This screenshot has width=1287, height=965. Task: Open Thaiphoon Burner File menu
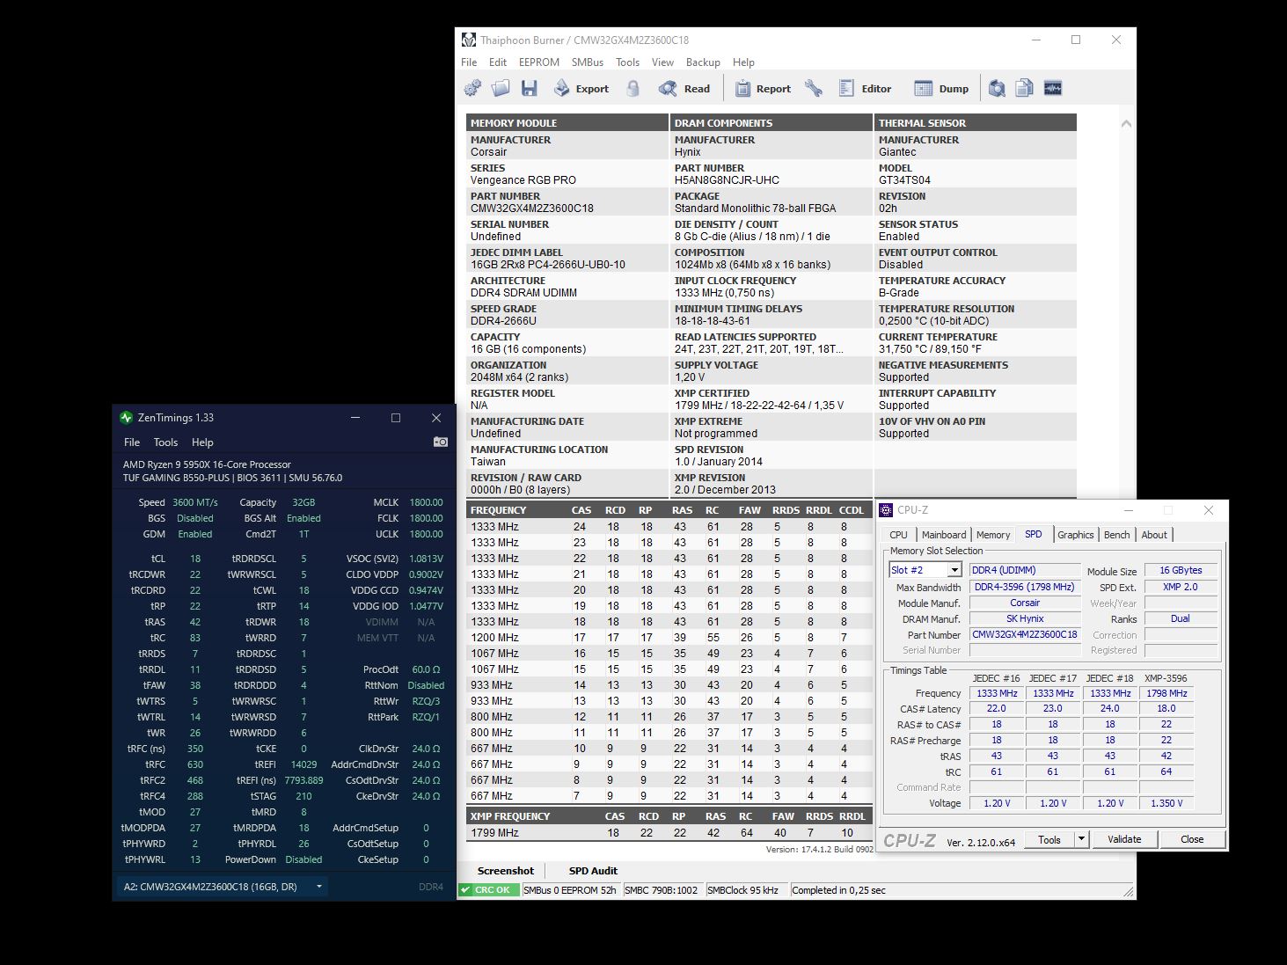tap(469, 62)
